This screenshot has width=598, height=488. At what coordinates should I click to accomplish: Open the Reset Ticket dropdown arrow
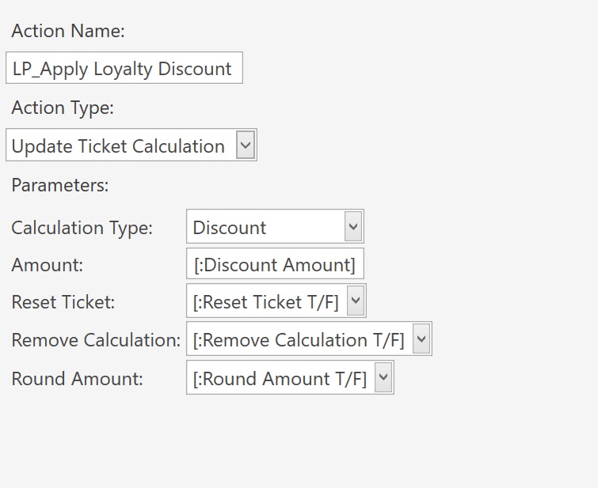point(356,301)
